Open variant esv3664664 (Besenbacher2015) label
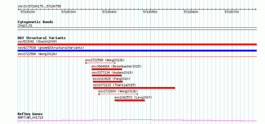The image size is (265, 124). [x=116, y=66]
